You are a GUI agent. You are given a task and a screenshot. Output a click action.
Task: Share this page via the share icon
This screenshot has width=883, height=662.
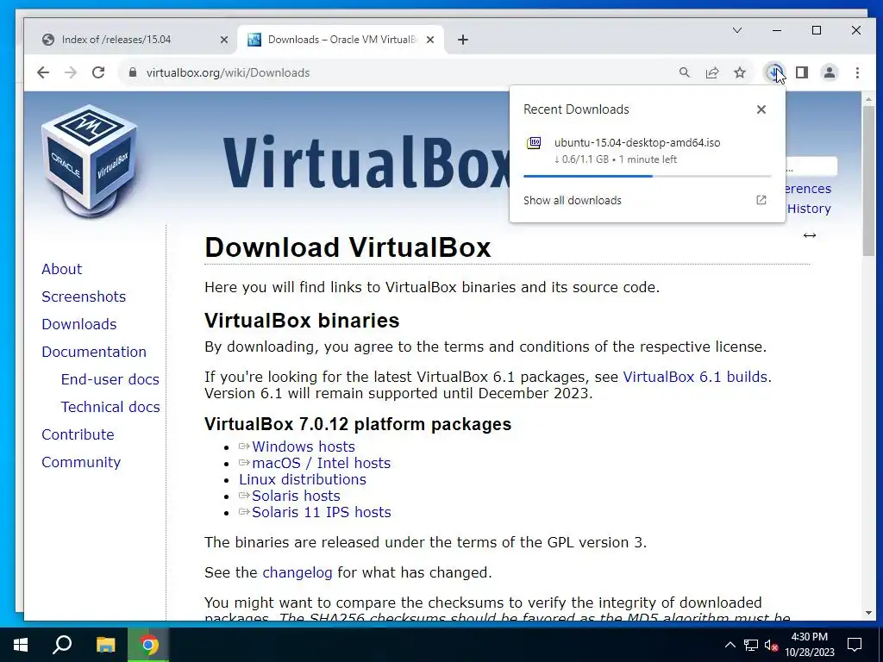pos(711,72)
